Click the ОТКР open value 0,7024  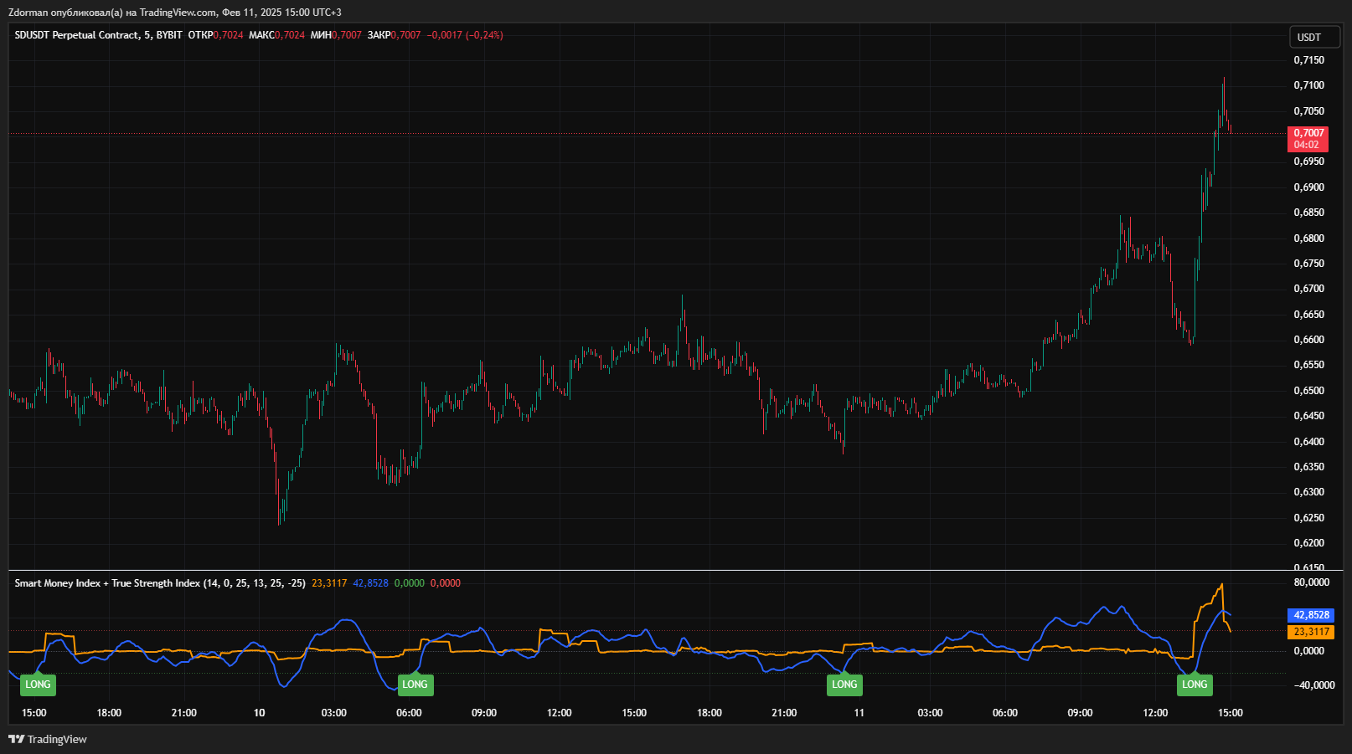click(x=229, y=35)
